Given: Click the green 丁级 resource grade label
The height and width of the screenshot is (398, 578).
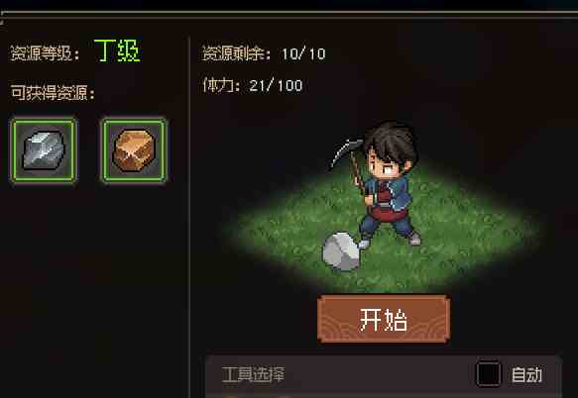Looking at the screenshot, I should click(x=118, y=50).
